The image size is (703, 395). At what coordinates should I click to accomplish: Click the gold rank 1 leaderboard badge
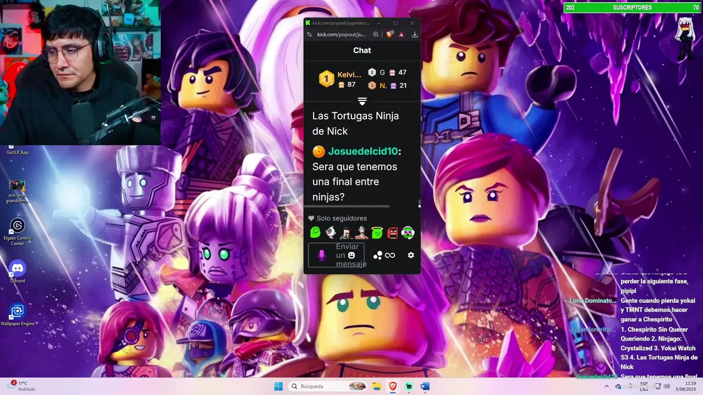326,79
